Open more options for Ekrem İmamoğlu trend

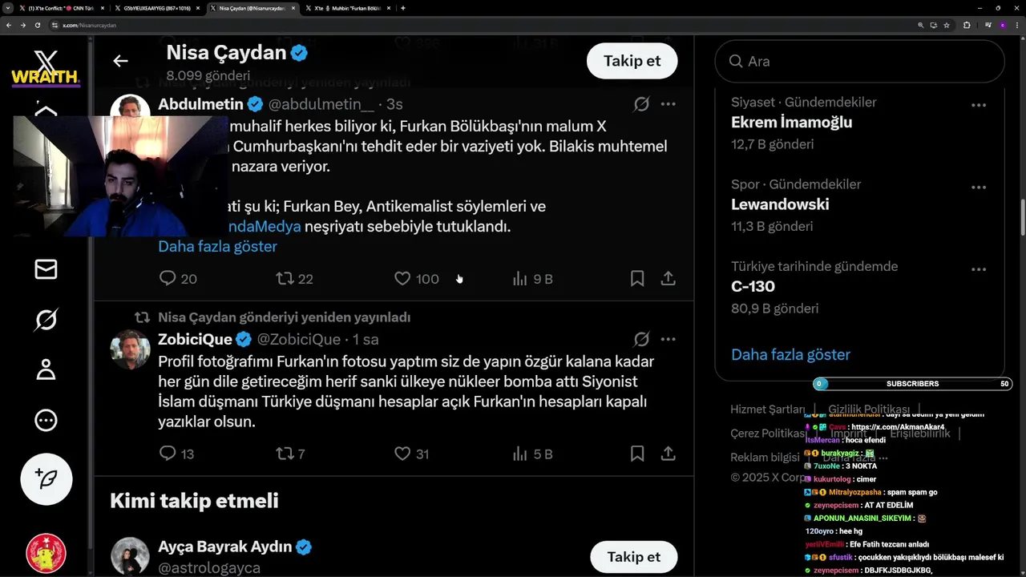pos(979,105)
